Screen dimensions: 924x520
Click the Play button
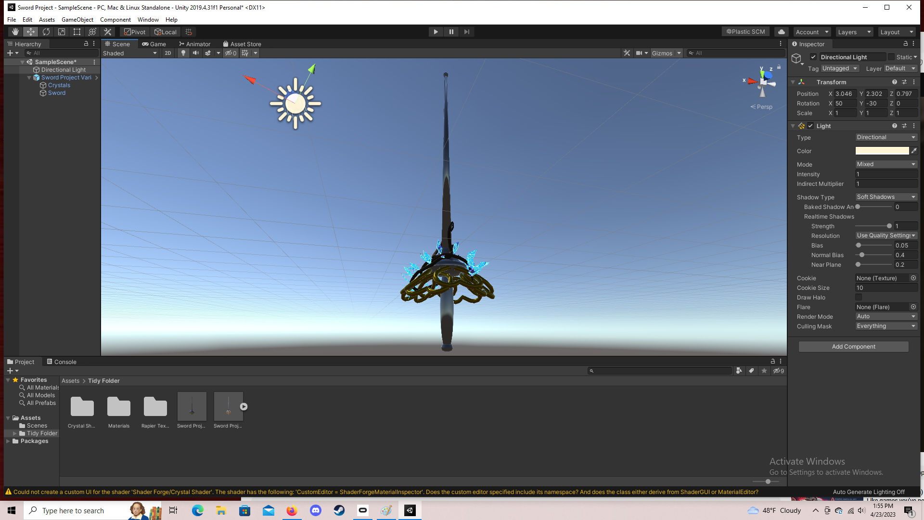pyautogui.click(x=436, y=32)
